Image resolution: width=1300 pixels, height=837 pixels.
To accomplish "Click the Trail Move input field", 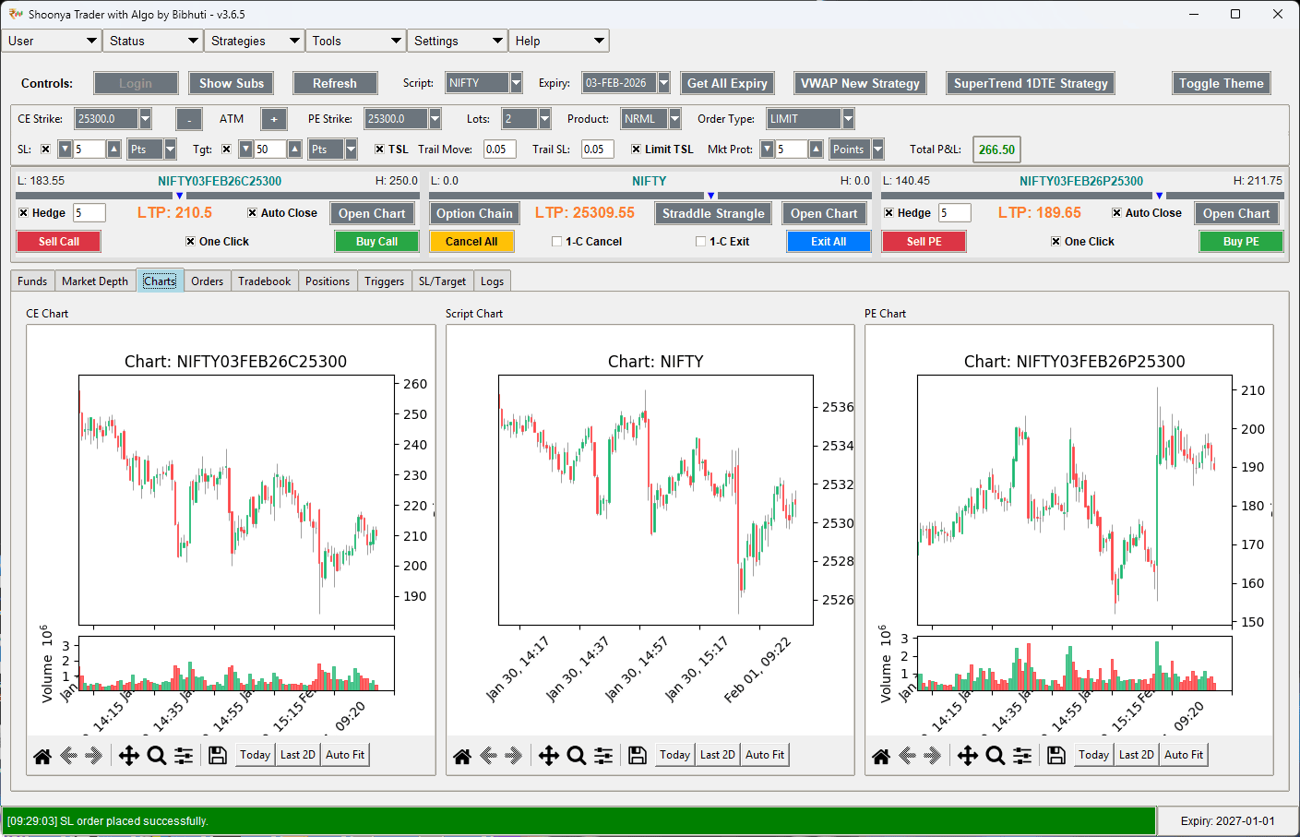I will pyautogui.click(x=499, y=149).
